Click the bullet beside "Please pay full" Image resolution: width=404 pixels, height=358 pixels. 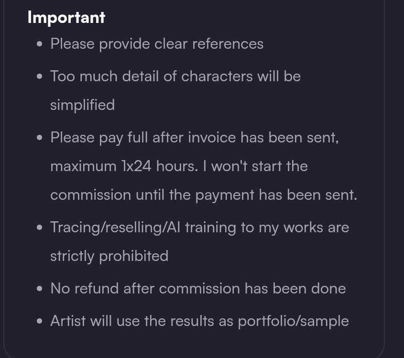[x=40, y=138]
